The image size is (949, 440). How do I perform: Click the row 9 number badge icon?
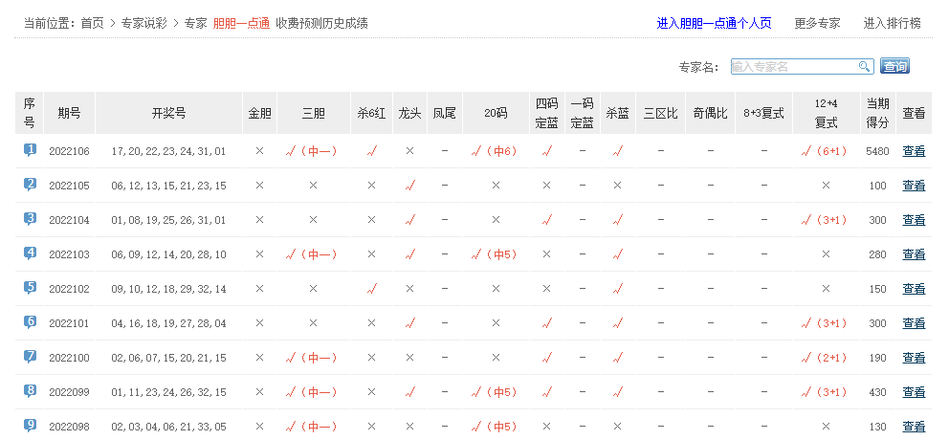[30, 426]
